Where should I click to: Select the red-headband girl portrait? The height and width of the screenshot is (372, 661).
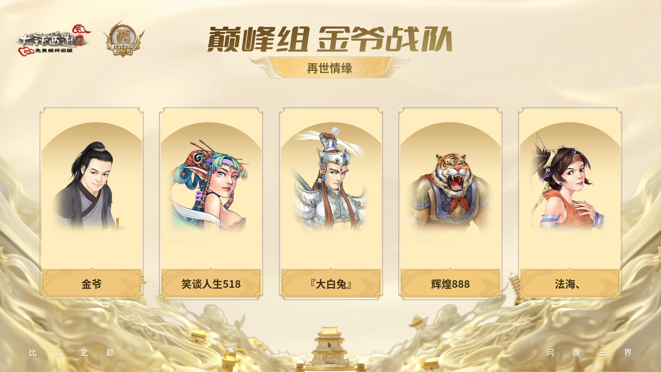(x=566, y=184)
